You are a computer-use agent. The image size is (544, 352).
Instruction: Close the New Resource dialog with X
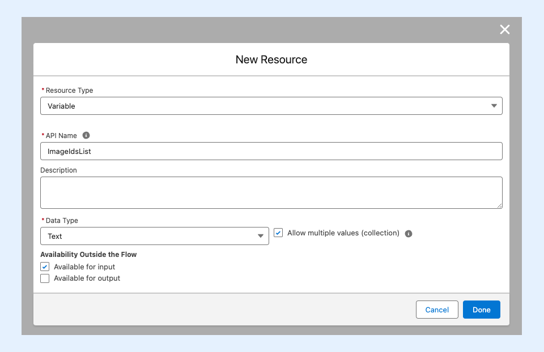point(504,29)
